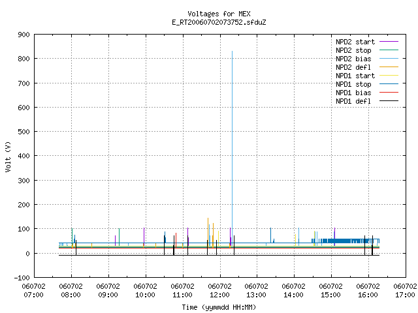Click the purple NPD2 start legend line
Viewport: 418px width, 313px height.
pyautogui.click(x=389, y=42)
